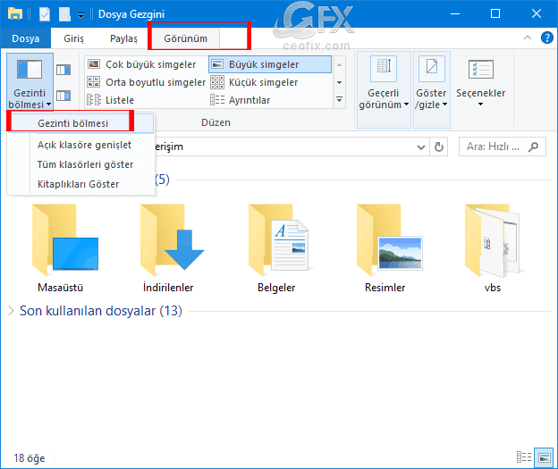Select the İndirilenler folder
558x469 pixels.
pos(173,248)
